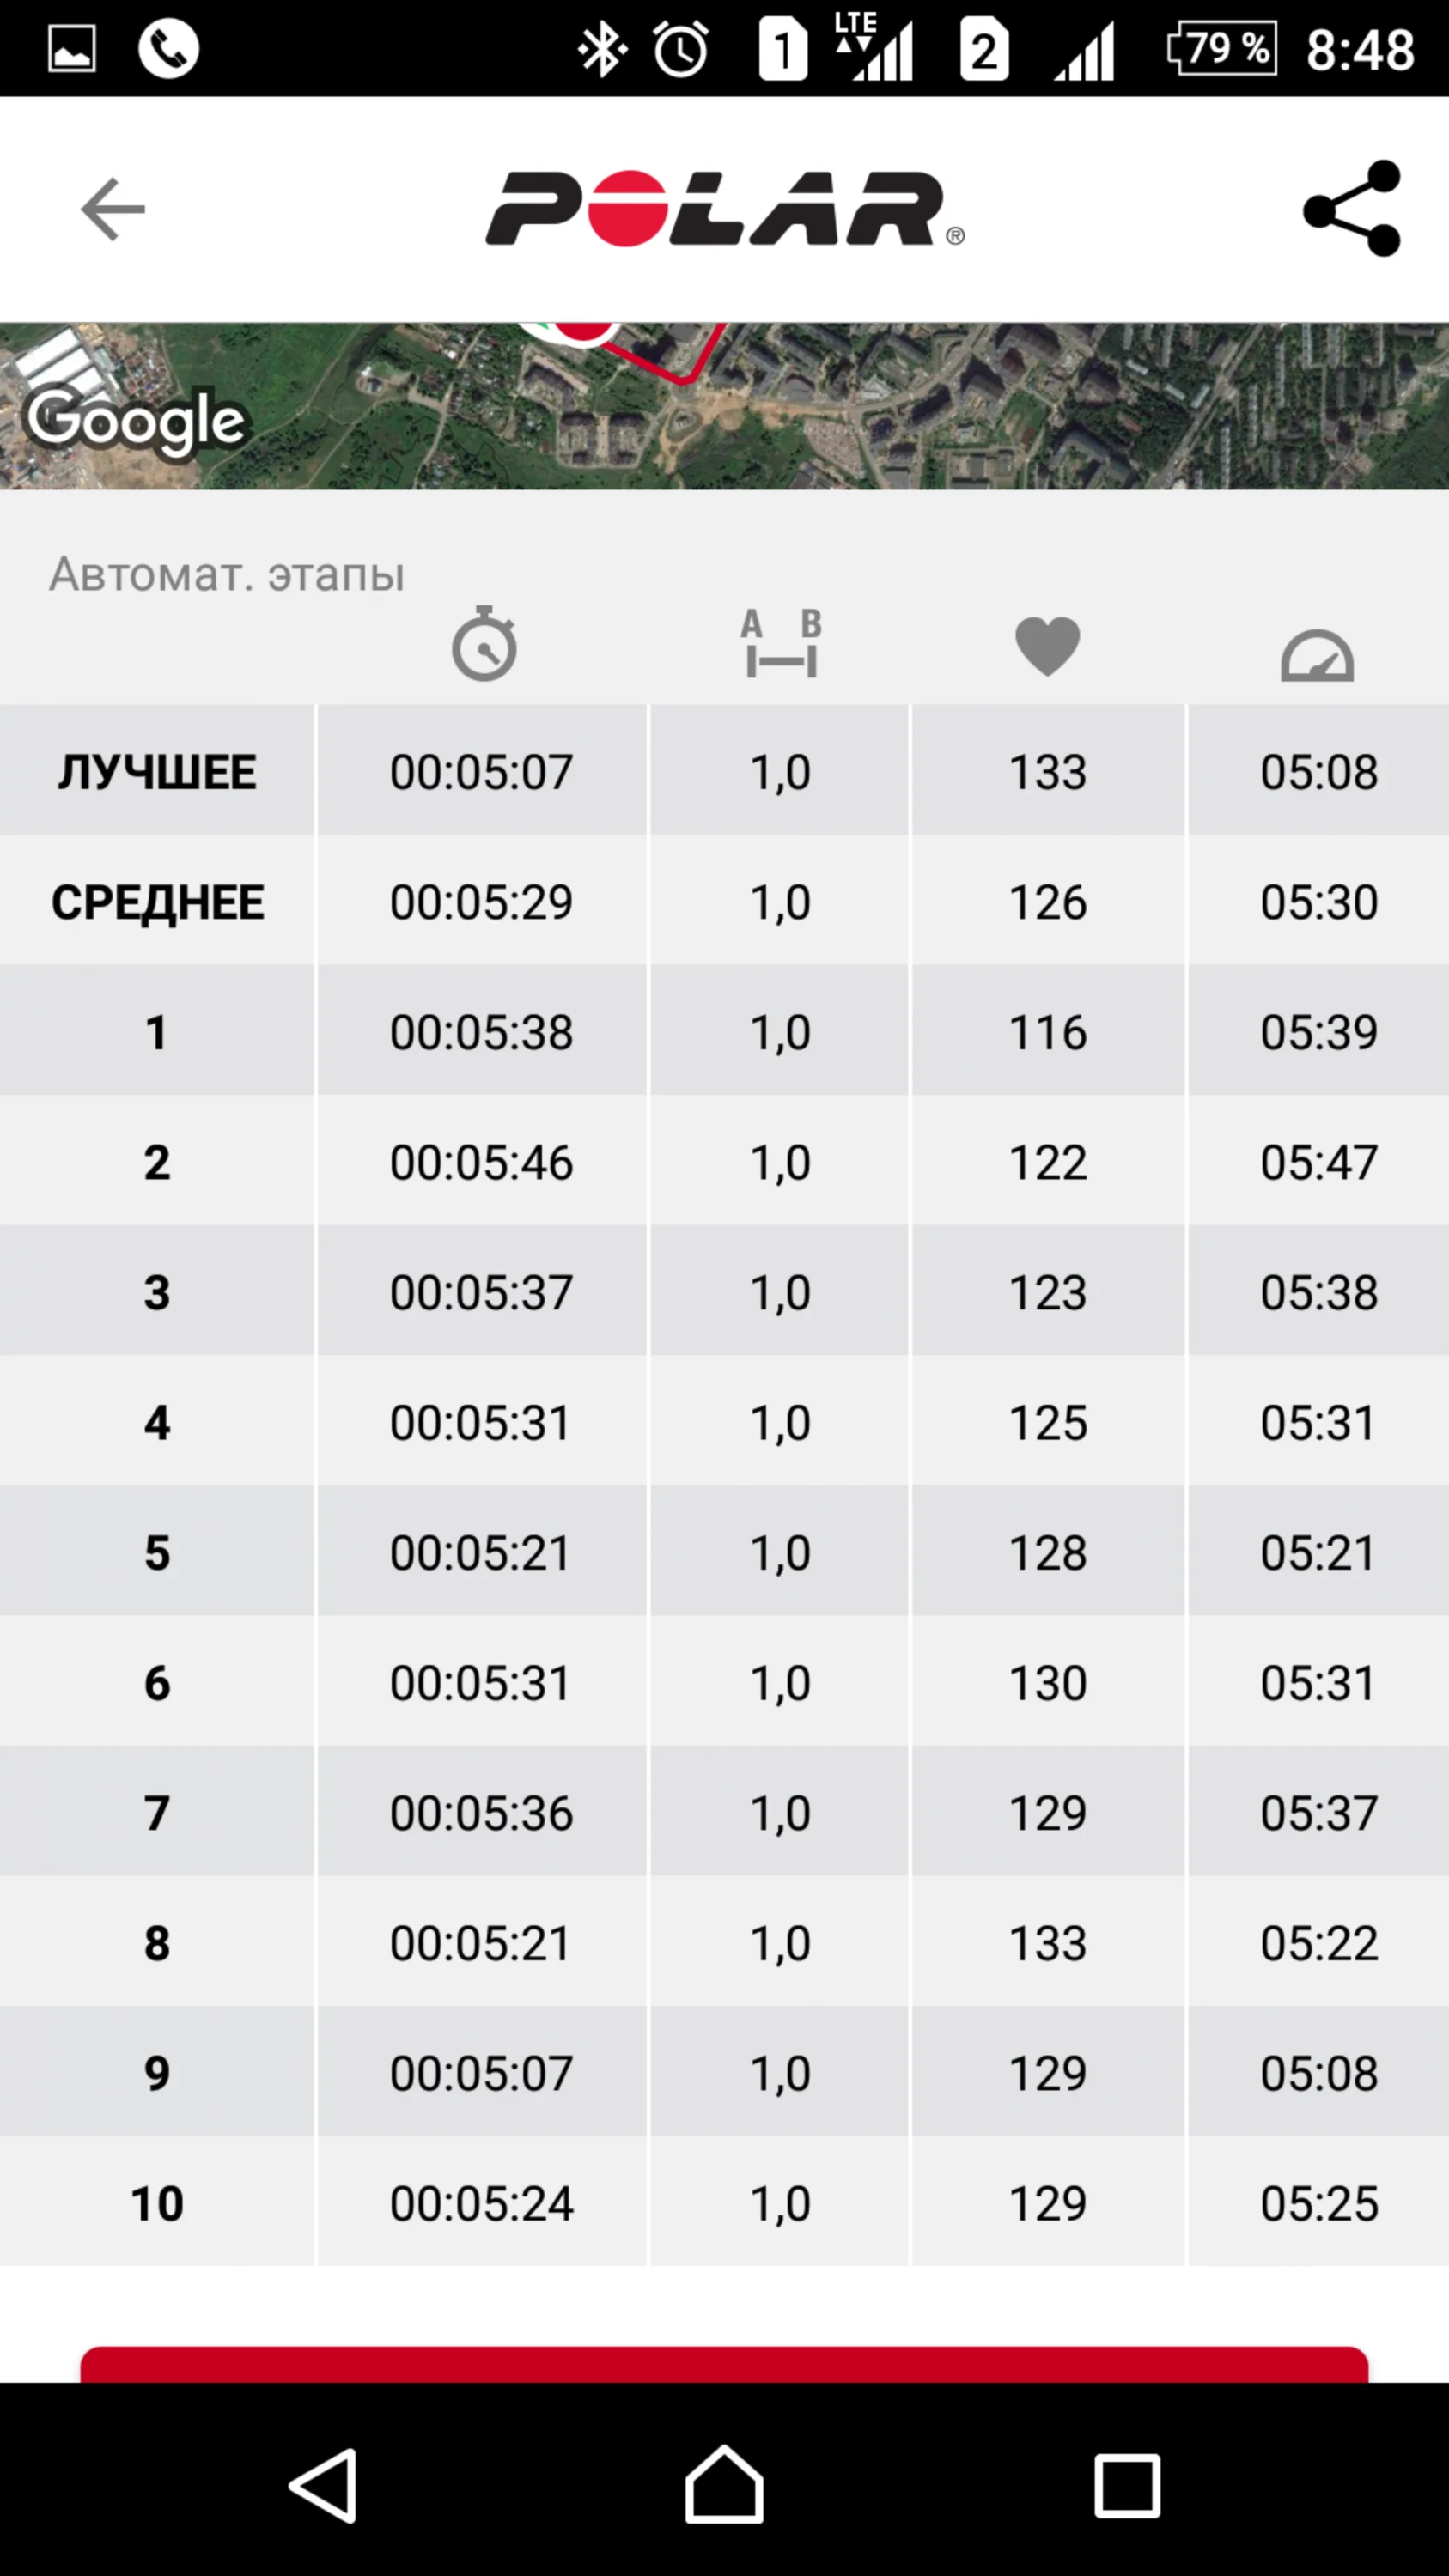This screenshot has width=1449, height=2576.
Task: Tap lap 9 pace 05:08
Action: (x=1318, y=2073)
